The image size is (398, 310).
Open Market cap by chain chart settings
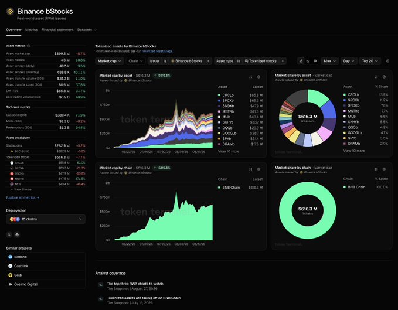(x=258, y=169)
